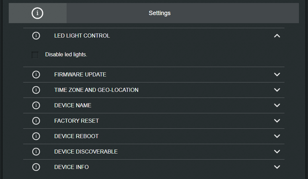This screenshot has height=179, width=308.
Task: Click the Disable led lights text
Action: tap(66, 55)
